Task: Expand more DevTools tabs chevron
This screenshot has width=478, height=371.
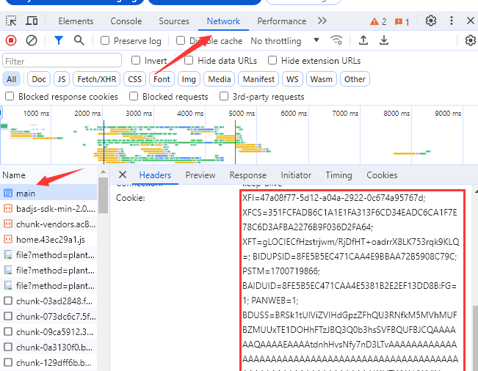Action: coord(322,21)
